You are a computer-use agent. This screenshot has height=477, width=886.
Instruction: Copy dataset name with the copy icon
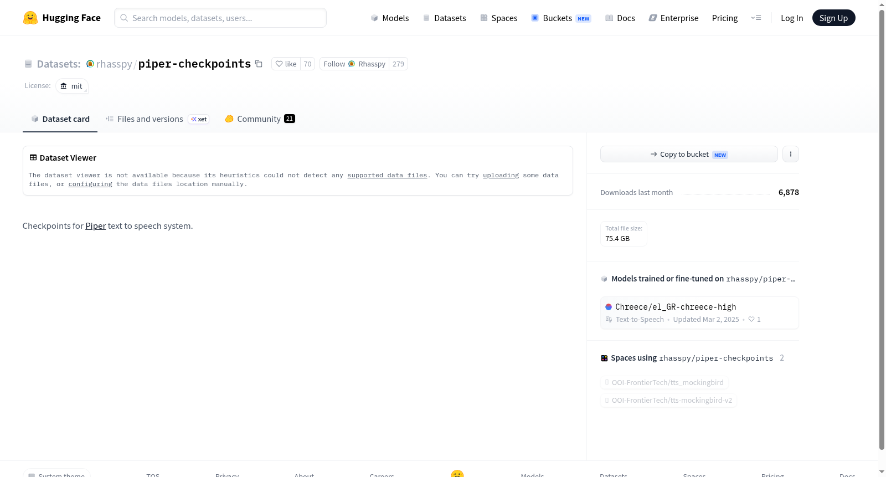point(259,64)
